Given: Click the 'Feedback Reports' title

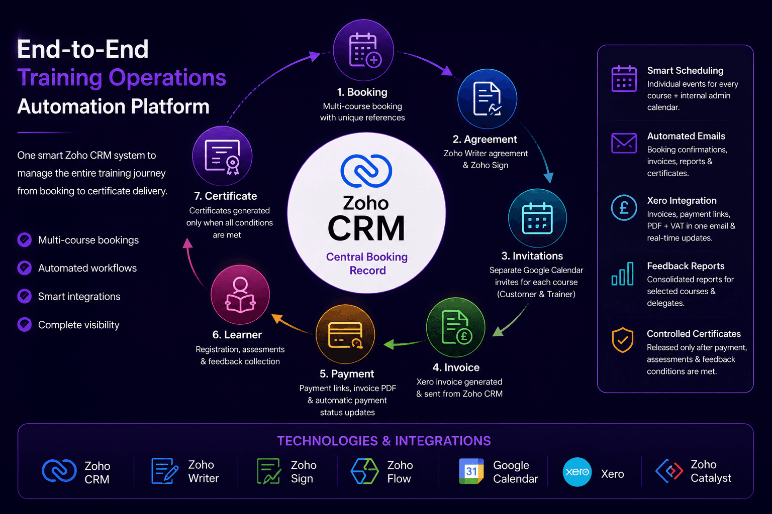Looking at the screenshot, I should (686, 266).
